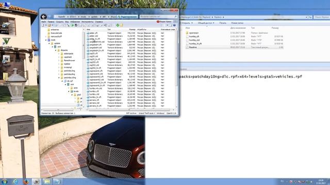Viewport: 330px width, 185px height.
Task: Click the Видео уроки button
Action: [164, 22]
